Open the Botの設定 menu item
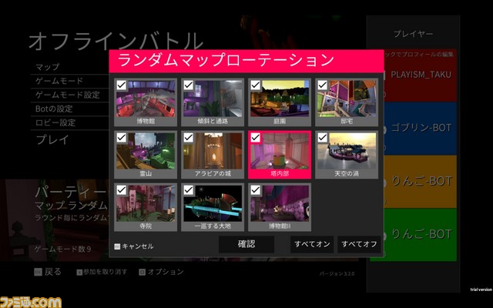Viewport: 493px width, 308px height. tap(54, 109)
